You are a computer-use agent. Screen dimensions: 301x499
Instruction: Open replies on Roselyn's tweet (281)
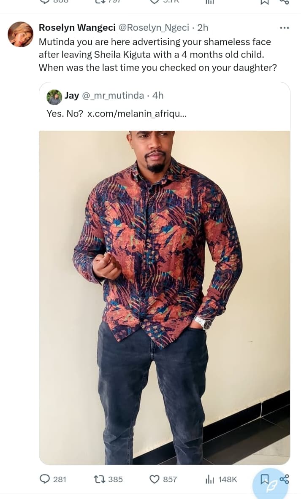52,479
